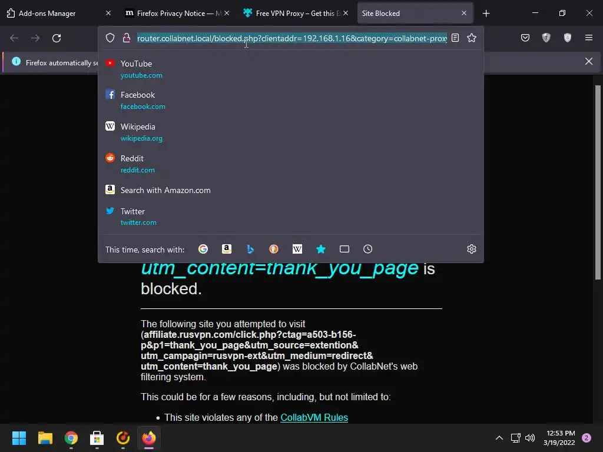Bookmark this page with the star icon
This screenshot has height=452, width=603.
472,38
